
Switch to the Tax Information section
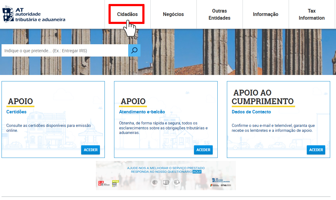(311, 14)
